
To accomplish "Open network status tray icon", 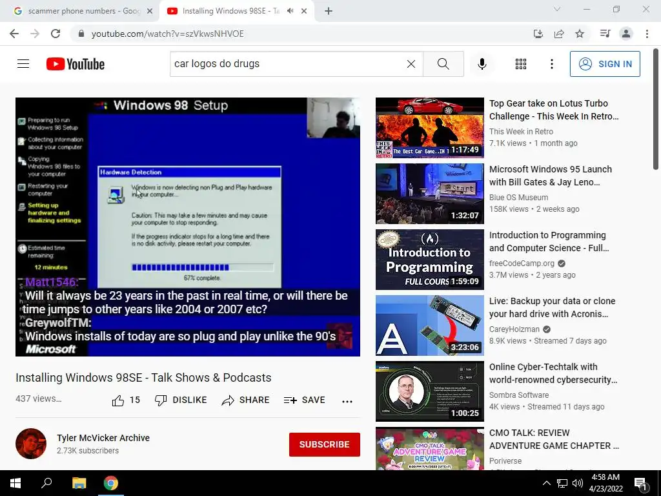I will point(562,483).
